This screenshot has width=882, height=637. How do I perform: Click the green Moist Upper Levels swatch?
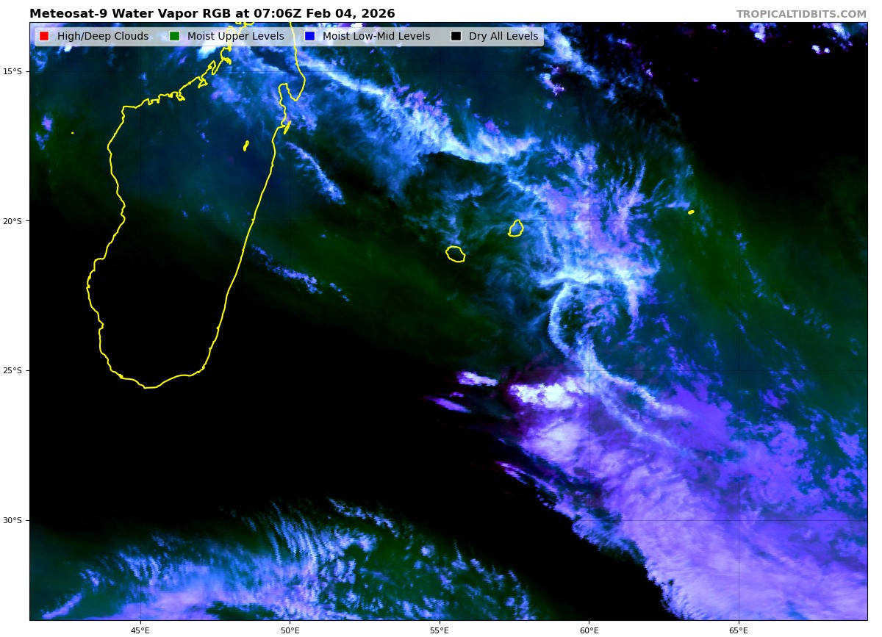(174, 37)
